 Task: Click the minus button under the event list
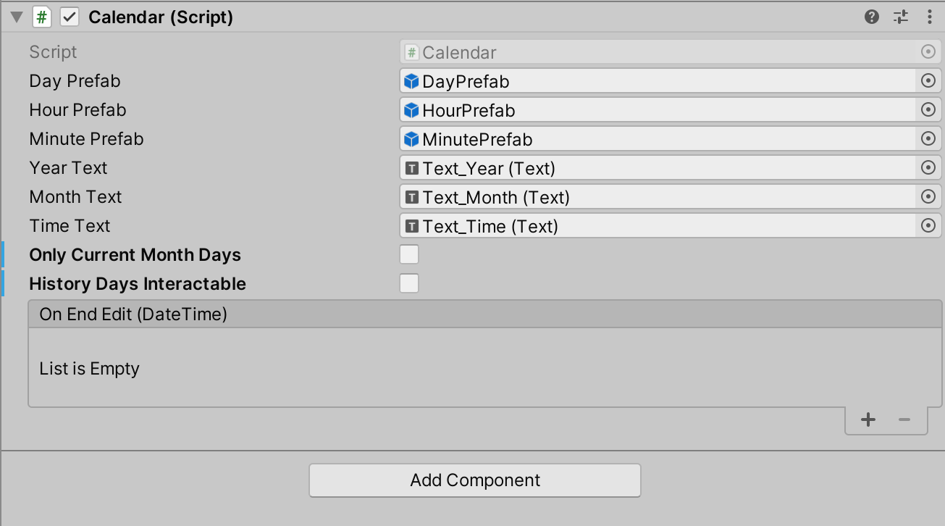[903, 419]
